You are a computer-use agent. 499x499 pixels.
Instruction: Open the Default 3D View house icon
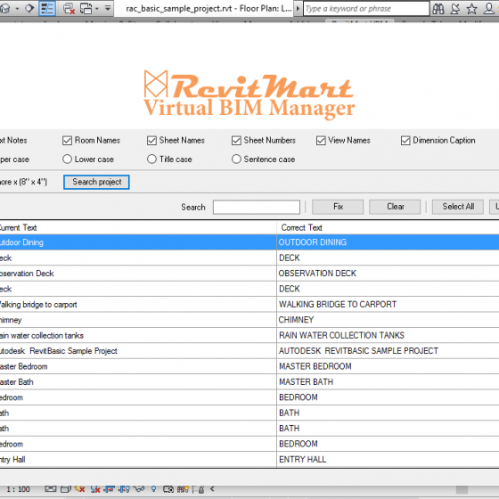tap(4, 8)
